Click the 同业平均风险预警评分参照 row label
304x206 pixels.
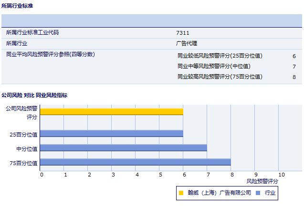point(50,54)
